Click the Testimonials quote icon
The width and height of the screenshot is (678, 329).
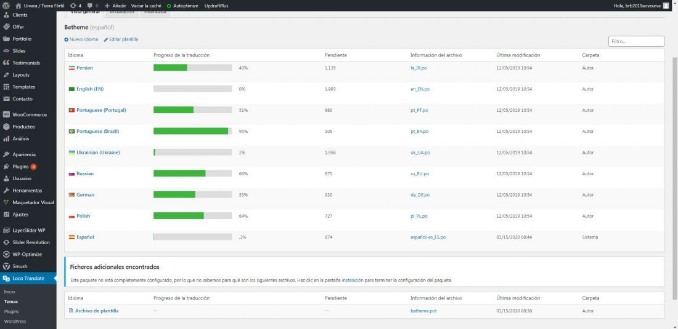6,63
